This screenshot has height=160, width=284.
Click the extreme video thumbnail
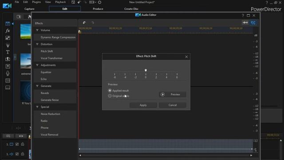[x=26, y=61]
